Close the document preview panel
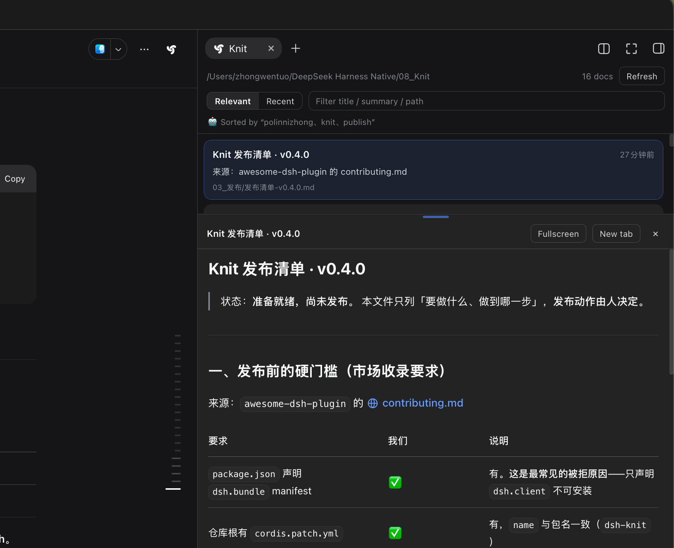This screenshot has width=674, height=548. pos(656,234)
